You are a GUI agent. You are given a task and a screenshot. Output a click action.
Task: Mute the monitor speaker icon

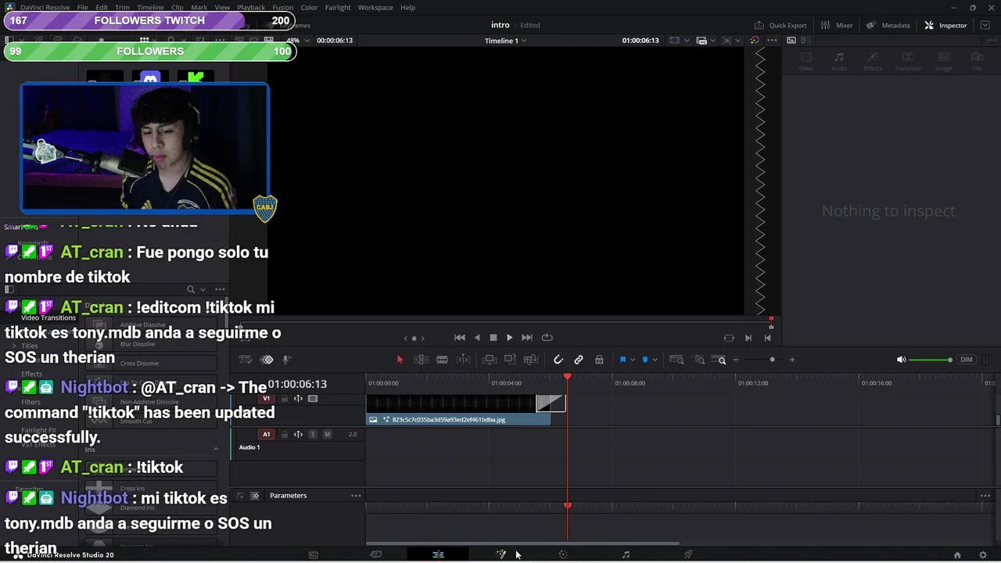tap(901, 360)
